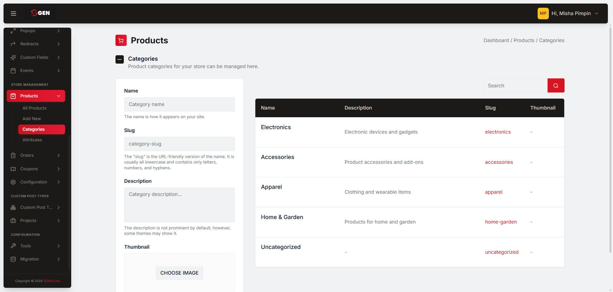The height and width of the screenshot is (292, 613).
Task: Expand the Redirects menu chevron
Action: click(x=59, y=44)
